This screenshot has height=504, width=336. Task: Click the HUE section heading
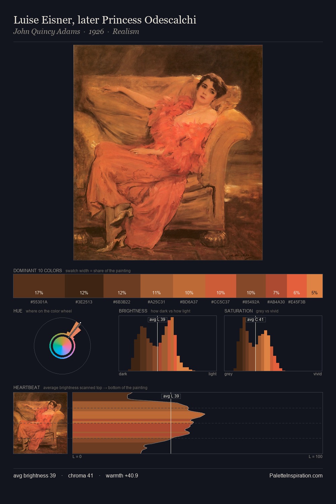tap(18, 311)
